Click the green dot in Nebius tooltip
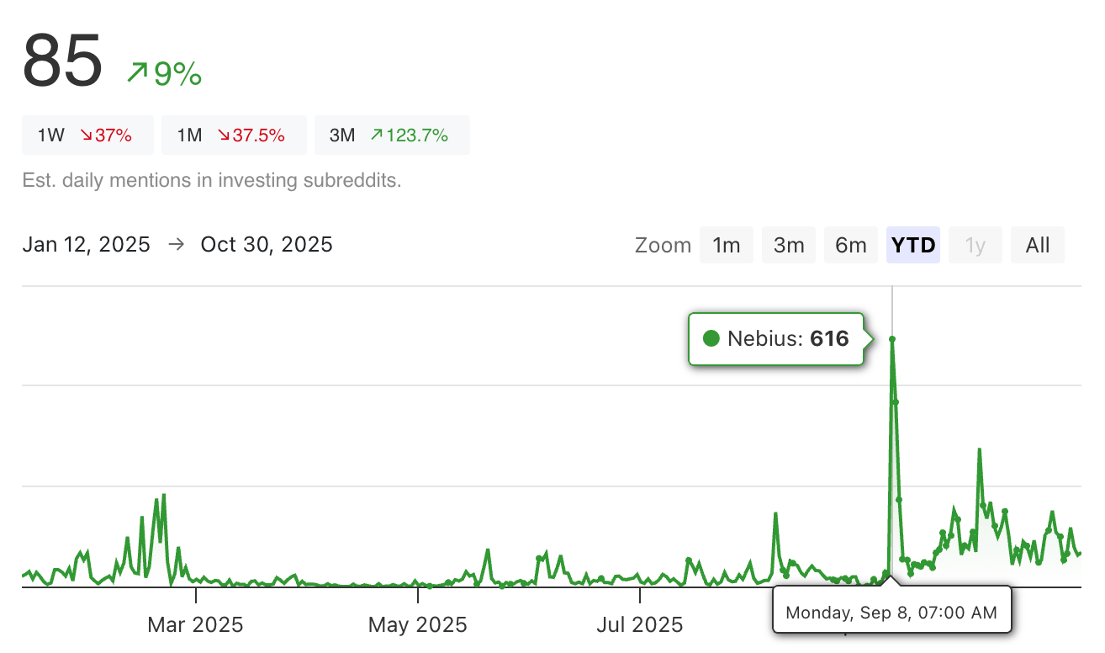1105x653 pixels. tap(711, 339)
